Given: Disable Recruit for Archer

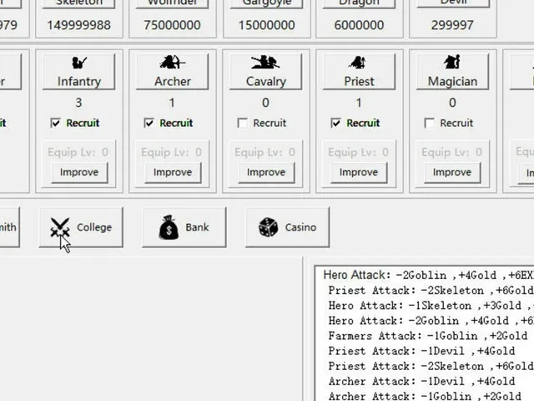Looking at the screenshot, I should (x=149, y=123).
